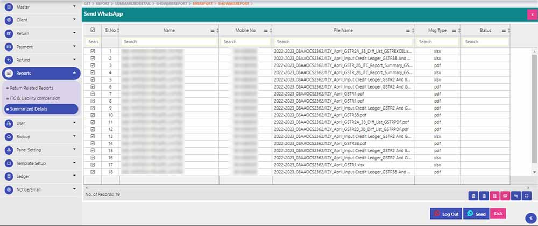Click the Name column filter menu icon

coord(212,31)
